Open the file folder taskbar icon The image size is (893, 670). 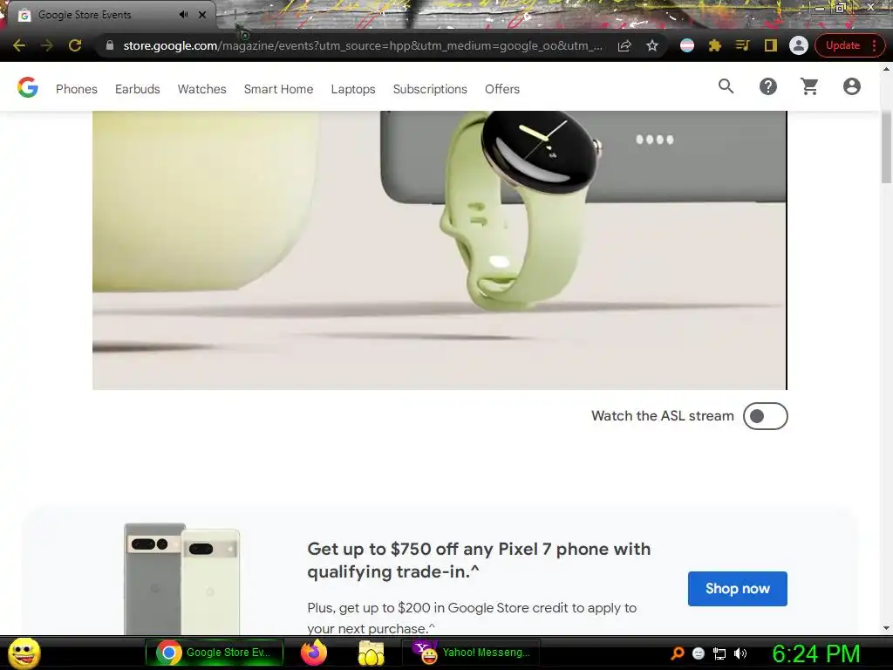pos(371,653)
